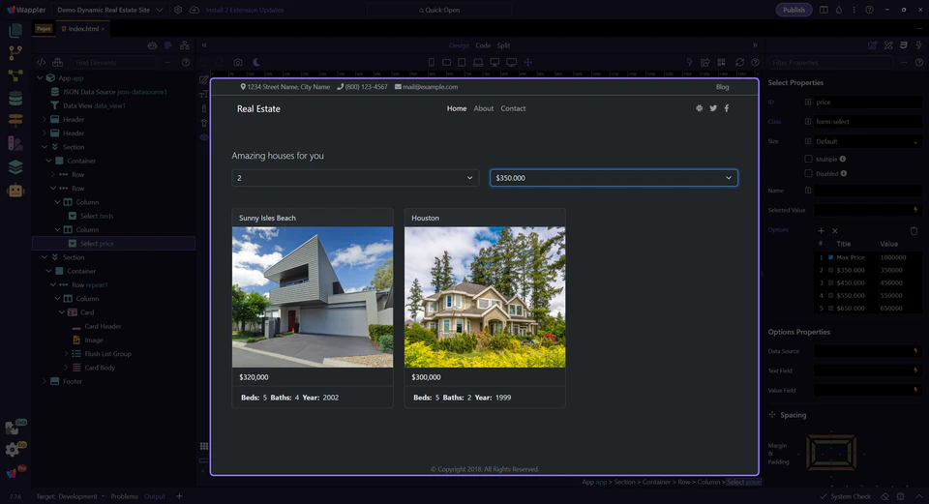
Task: Delete options using trash icon
Action: point(914,230)
